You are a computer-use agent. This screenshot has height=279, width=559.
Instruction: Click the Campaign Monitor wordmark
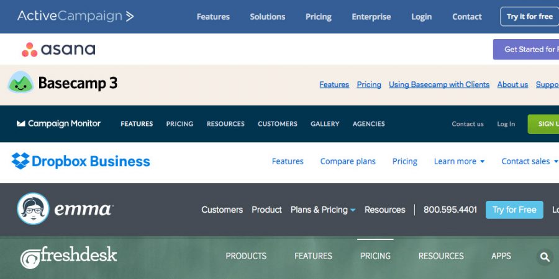click(64, 123)
